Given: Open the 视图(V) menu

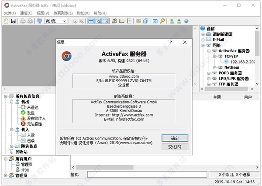Looking at the screenshot, I should point(43,13).
